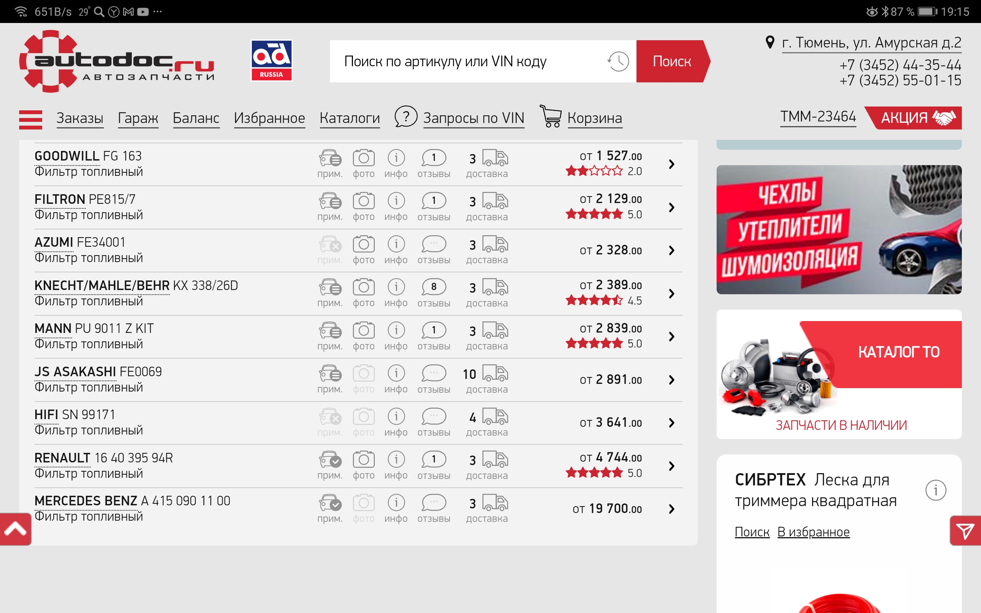The width and height of the screenshot is (981, 613).
Task: Click address г. Тюмень, ул. Амурская д.2
Action: pos(871,43)
